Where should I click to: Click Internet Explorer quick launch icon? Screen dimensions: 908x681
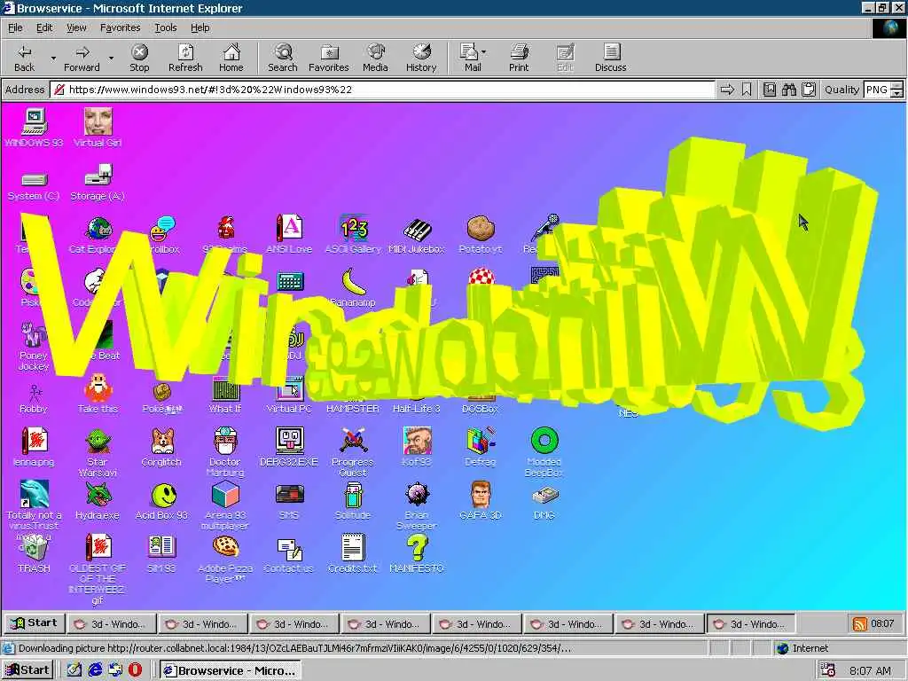click(95, 670)
